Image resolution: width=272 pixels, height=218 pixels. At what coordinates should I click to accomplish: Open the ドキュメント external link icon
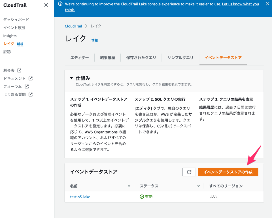pyautogui.click(x=30, y=78)
